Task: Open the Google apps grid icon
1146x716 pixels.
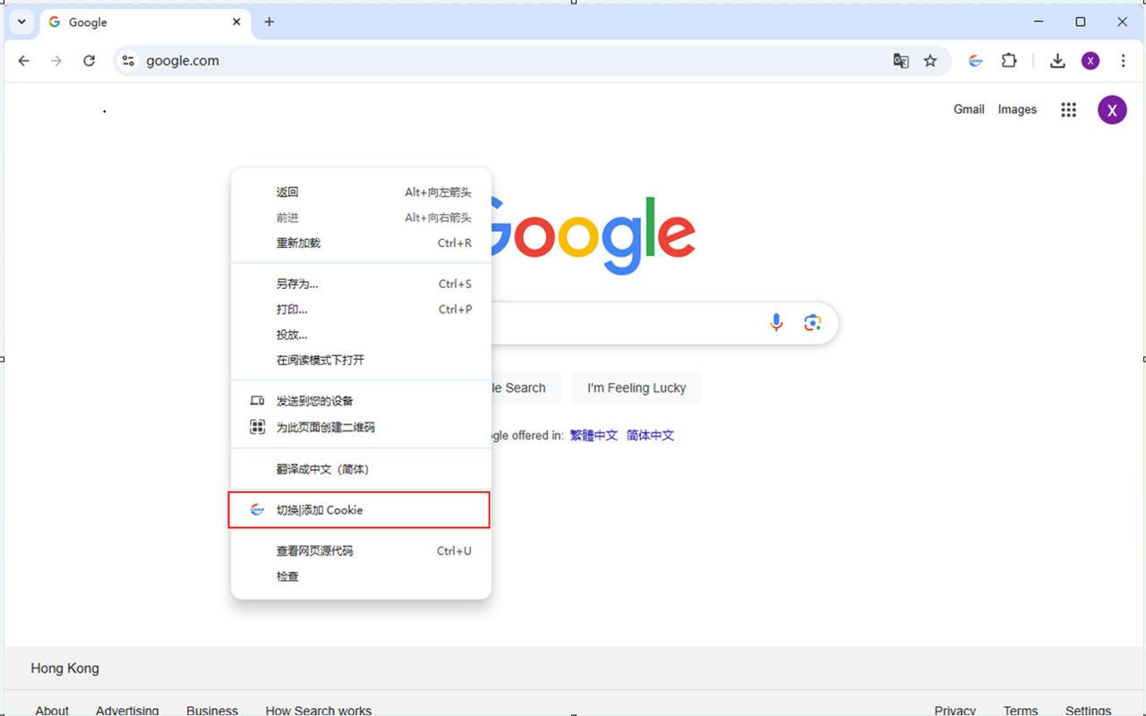Action: (1068, 109)
